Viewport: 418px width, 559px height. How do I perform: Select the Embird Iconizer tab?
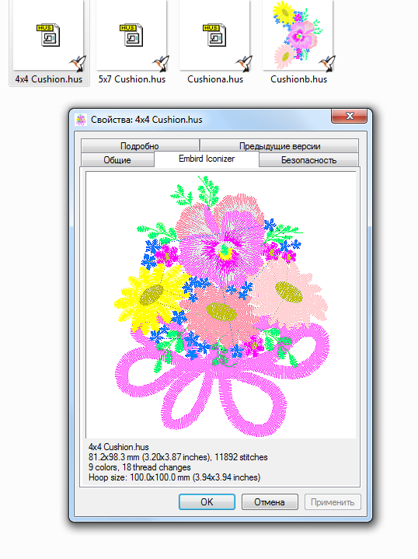[x=207, y=159]
